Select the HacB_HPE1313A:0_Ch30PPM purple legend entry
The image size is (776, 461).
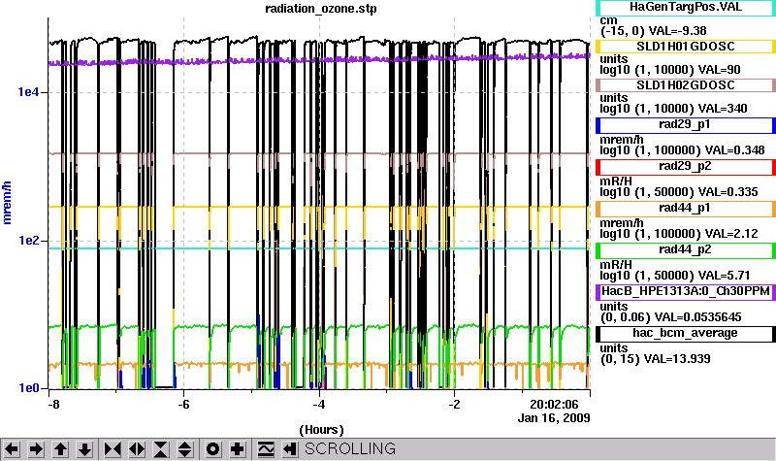686,292
